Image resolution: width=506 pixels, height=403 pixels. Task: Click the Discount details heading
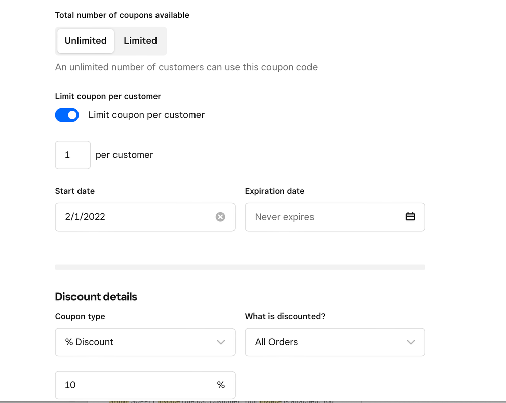click(96, 297)
